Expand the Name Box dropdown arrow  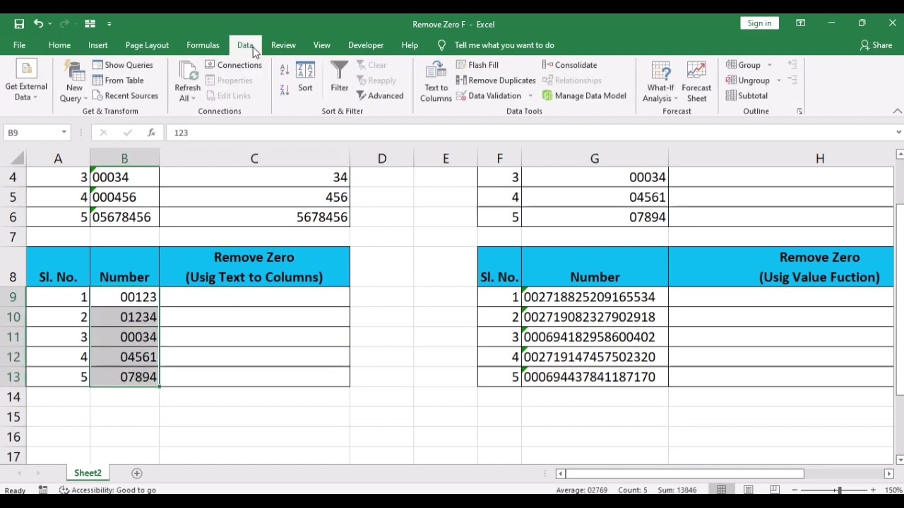point(64,133)
